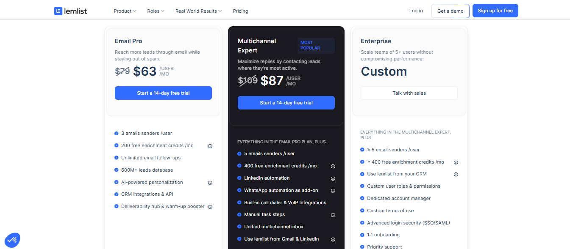Open the chat widget in the bottom-left corner
This screenshot has width=570, height=249.
click(12, 240)
